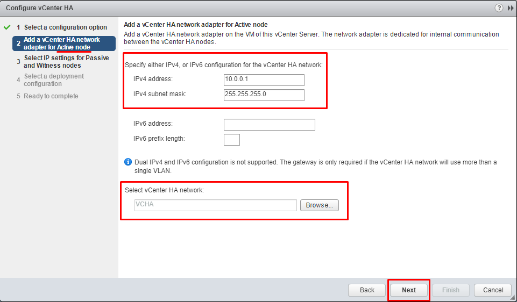Cancel the Configure vCenter HA wizard
517x302 pixels.
coord(493,290)
